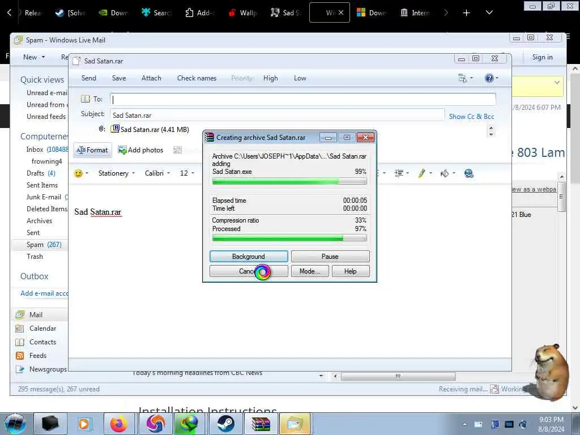Click the horizontal scrollbar in message list
The width and height of the screenshot is (580, 435).
tap(398, 376)
